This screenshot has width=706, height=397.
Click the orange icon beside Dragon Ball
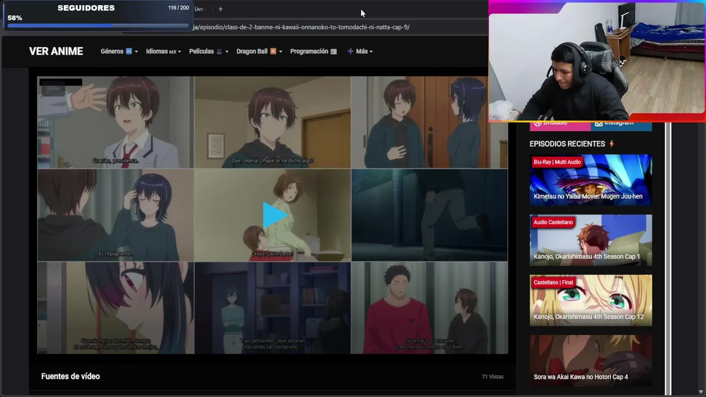click(273, 51)
